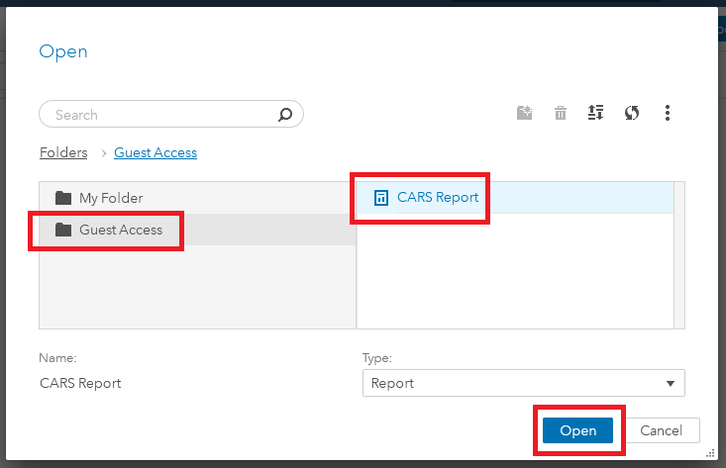Open the vertical three-dot more options menu
Screen dimensions: 726x468
click(669, 113)
